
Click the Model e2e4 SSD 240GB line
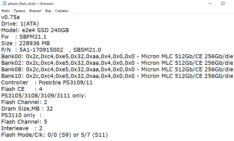point(35,30)
